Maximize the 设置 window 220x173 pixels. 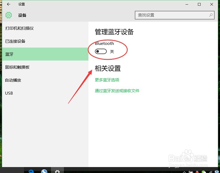tap(199, 4)
